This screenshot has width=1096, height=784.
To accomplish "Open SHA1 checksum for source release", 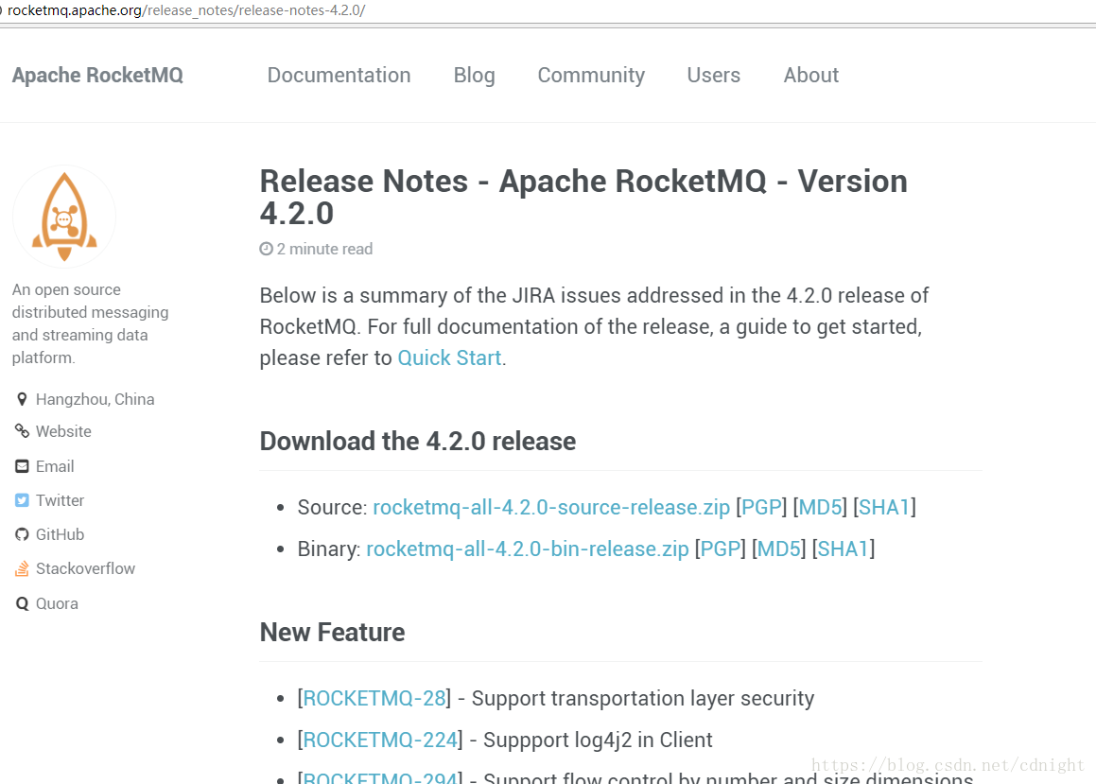I will coord(884,507).
